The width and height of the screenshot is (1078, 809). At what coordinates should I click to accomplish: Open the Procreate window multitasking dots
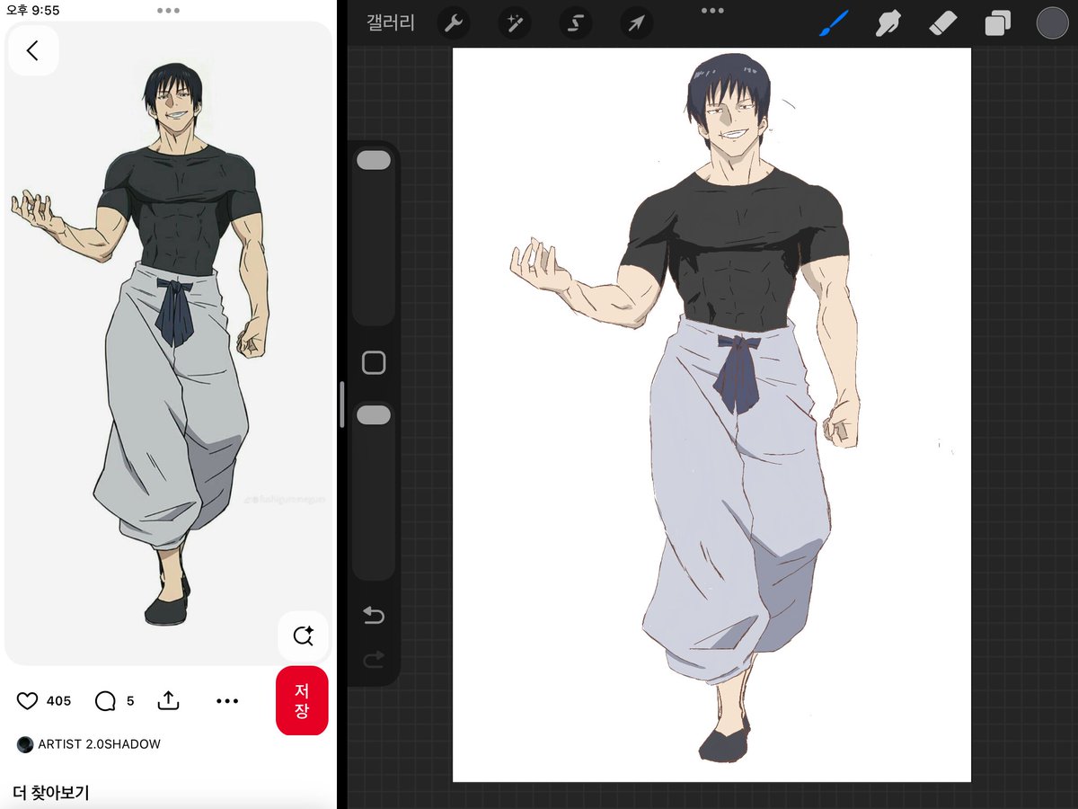[712, 11]
